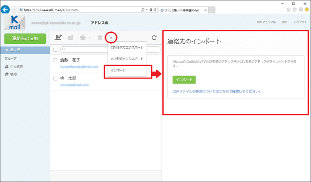Click the kurasikihanako email address

[79, 67]
